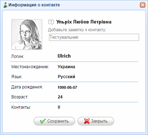Image resolution: width=148 pixels, height=135 pixels.
Task: Click the Дата рождения: label
Action: pos(27,87)
